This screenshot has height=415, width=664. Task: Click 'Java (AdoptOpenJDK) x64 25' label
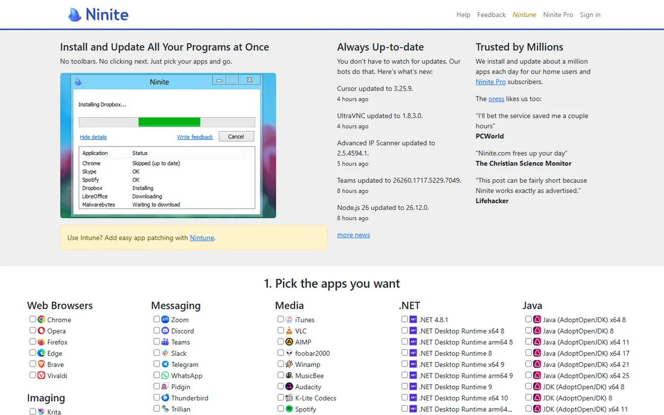(586, 376)
